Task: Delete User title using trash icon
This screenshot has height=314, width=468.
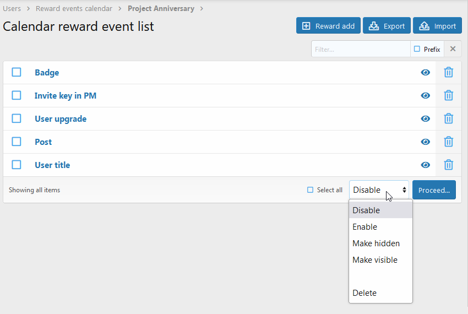Action: click(x=448, y=165)
